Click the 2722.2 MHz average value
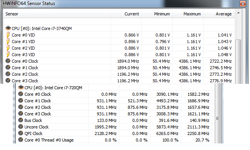The width and height of the screenshot is (250, 150). tap(221, 61)
